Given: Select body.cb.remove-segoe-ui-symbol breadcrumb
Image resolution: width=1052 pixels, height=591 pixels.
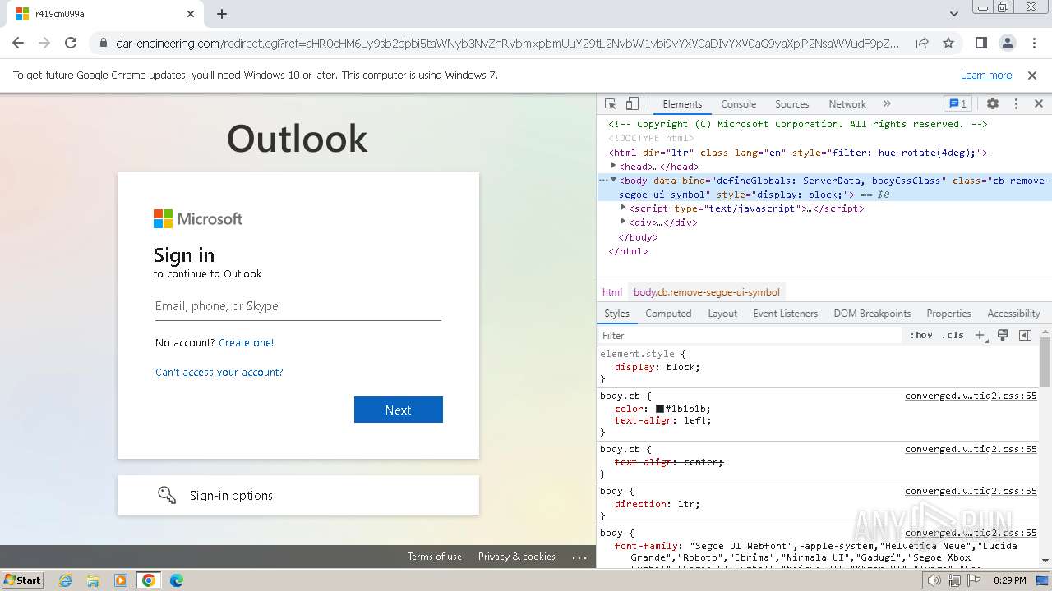Looking at the screenshot, I should [707, 292].
